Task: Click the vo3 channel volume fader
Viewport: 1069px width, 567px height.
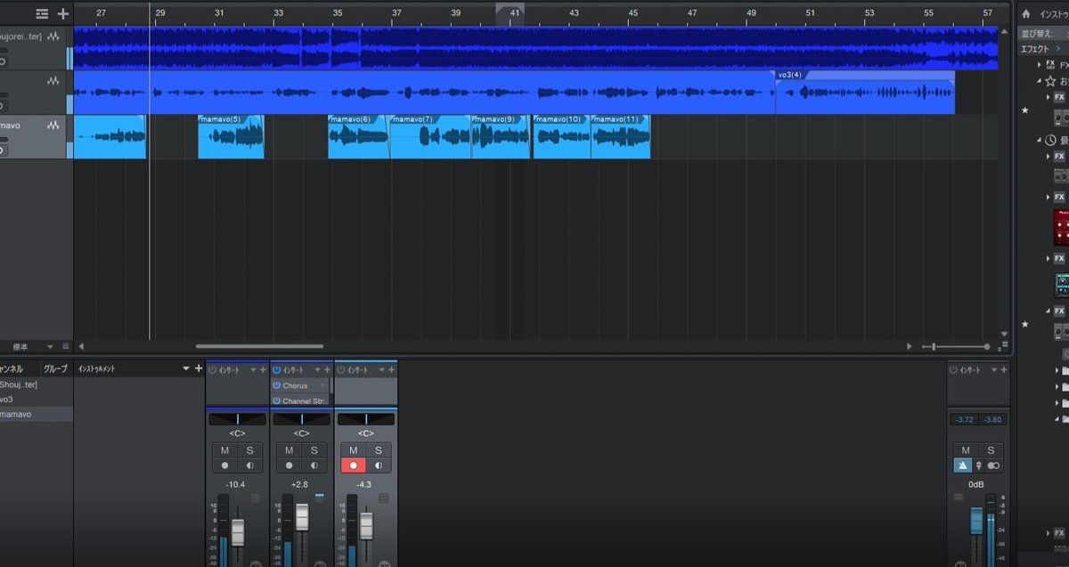Action: [x=302, y=517]
